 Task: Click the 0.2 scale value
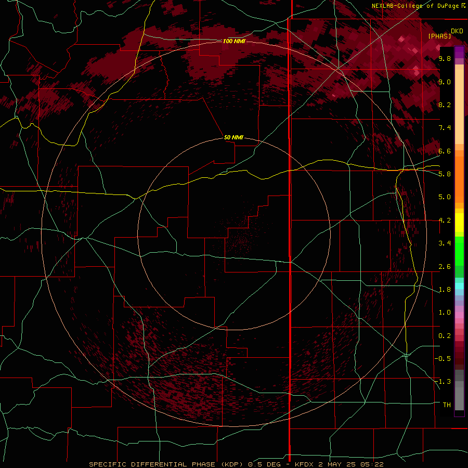445,336
